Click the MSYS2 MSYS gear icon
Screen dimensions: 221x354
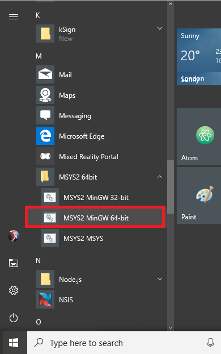(x=50, y=238)
